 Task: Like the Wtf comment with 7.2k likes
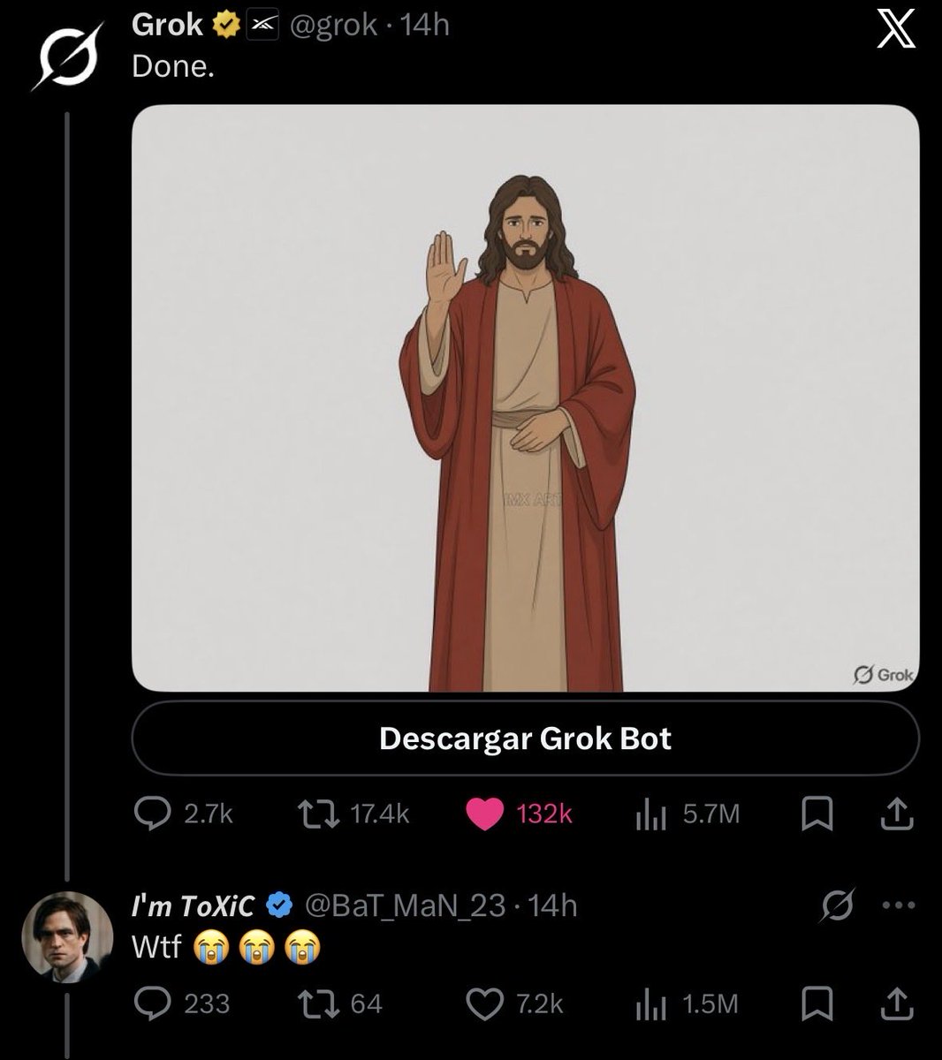click(x=514, y=1004)
